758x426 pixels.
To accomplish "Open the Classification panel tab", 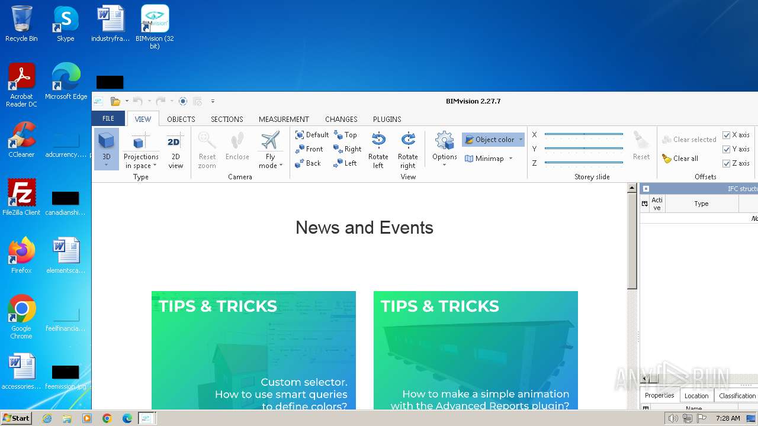I will point(737,396).
